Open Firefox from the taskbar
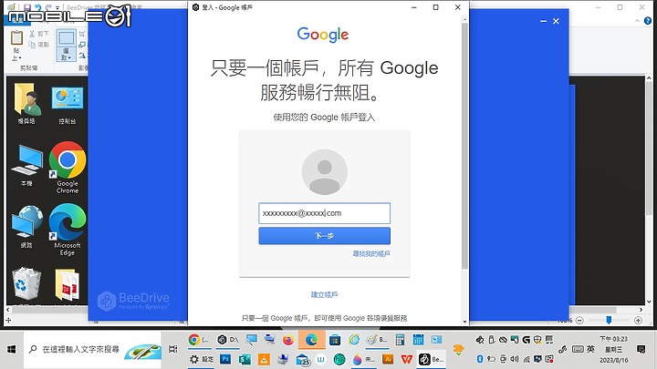 click(288, 340)
